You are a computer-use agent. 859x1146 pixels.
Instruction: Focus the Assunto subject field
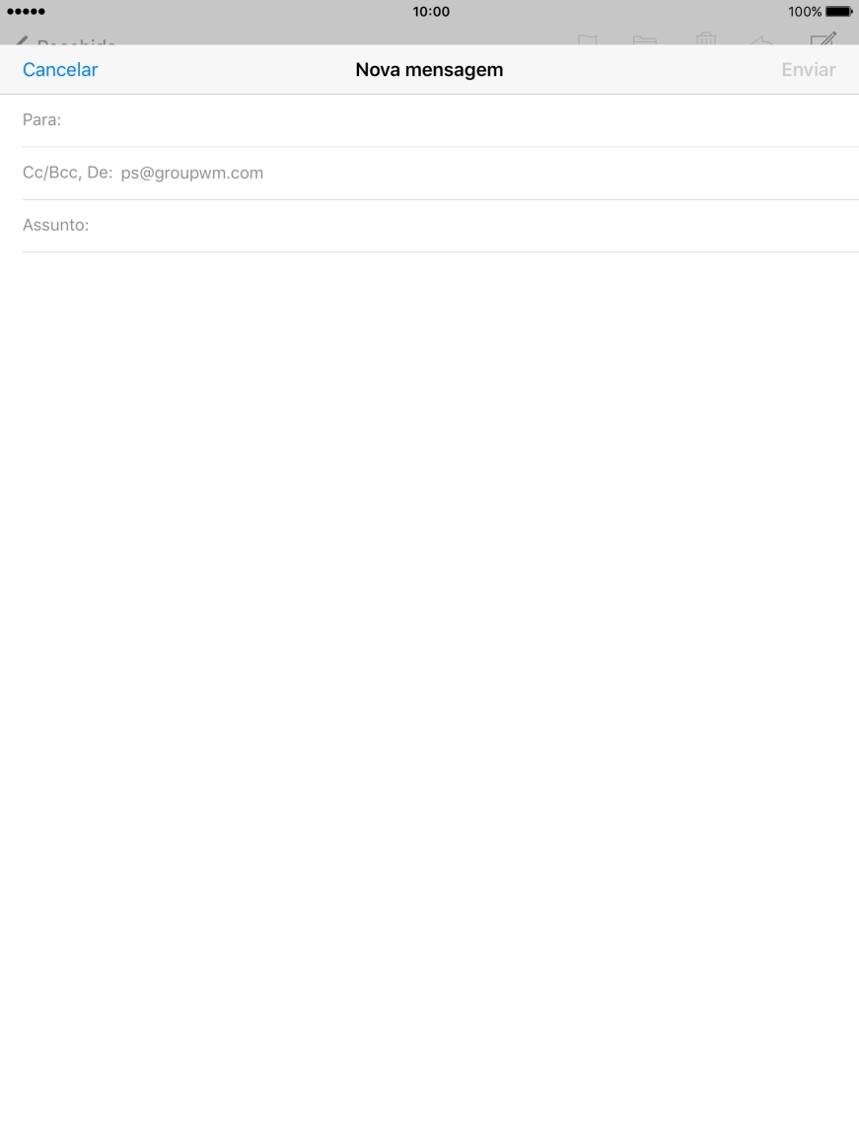(440, 225)
